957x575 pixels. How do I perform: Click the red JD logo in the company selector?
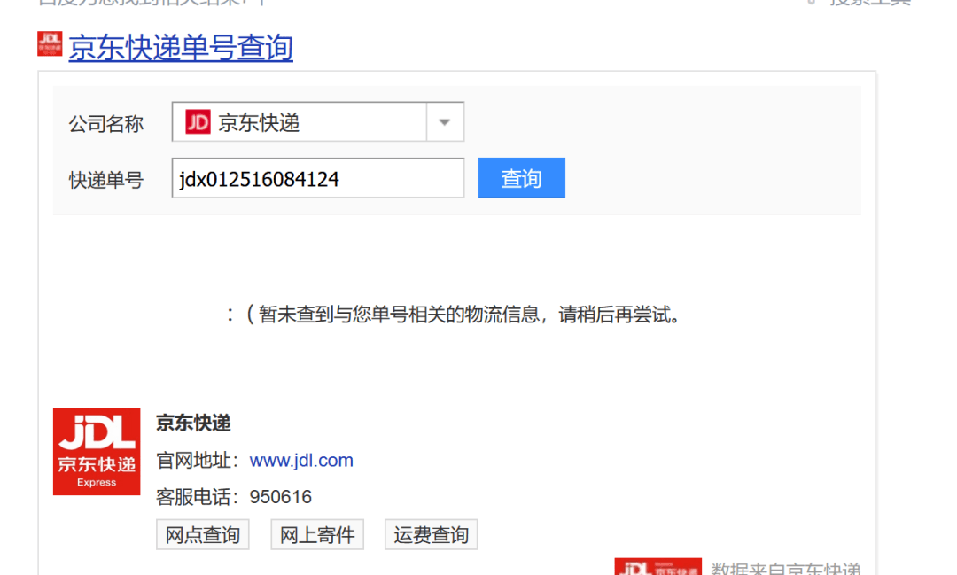(198, 122)
